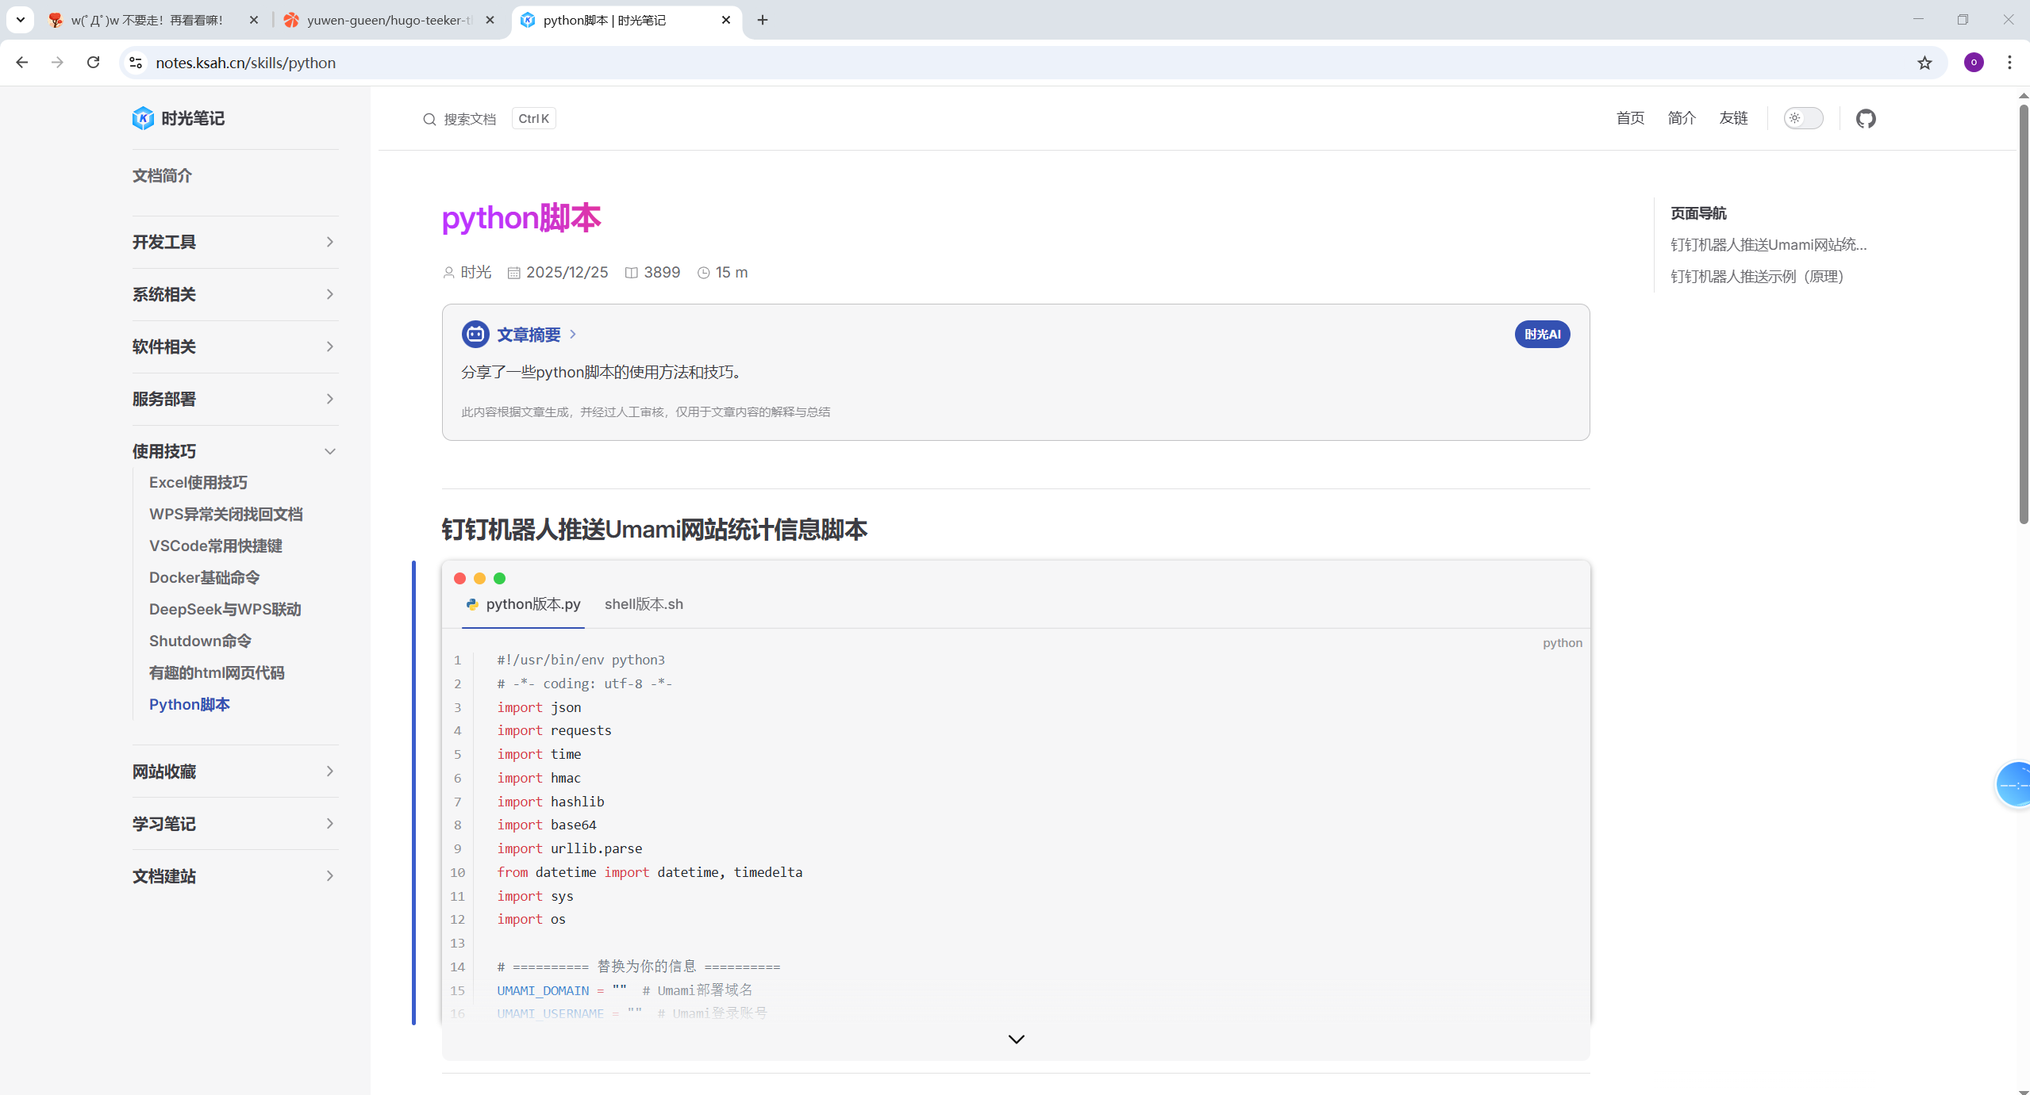Expand the 网站收藏 sidebar section
This screenshot has height=1095, width=2030.
(x=235, y=771)
